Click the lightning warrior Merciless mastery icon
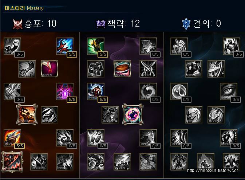The height and width of the screenshot is (180, 245). [96, 91]
